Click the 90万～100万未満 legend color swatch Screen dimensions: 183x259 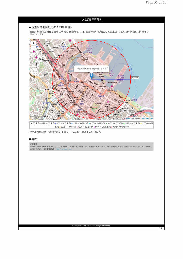(112, 127)
